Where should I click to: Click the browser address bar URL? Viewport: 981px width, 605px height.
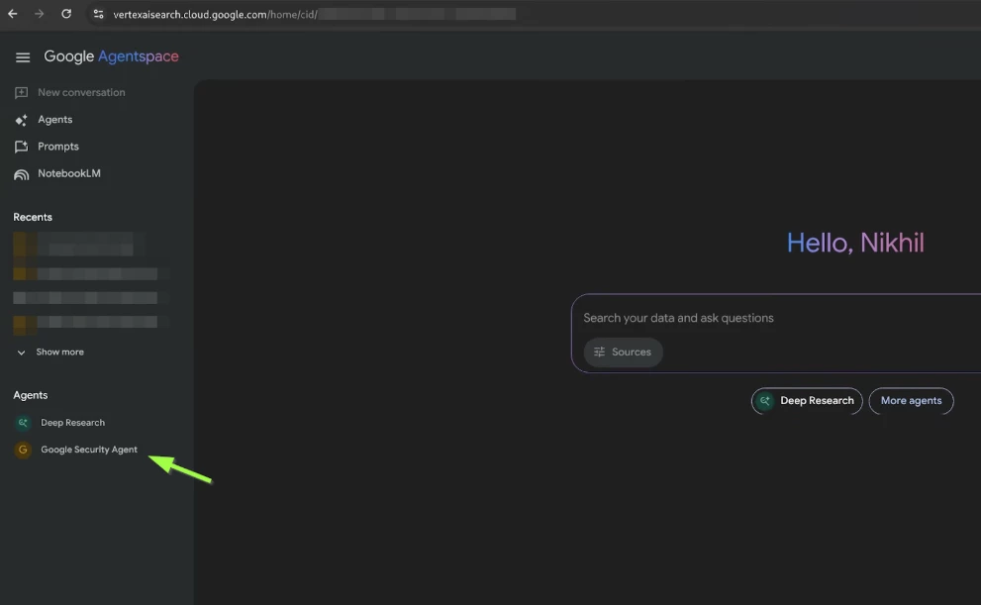tap(215, 14)
